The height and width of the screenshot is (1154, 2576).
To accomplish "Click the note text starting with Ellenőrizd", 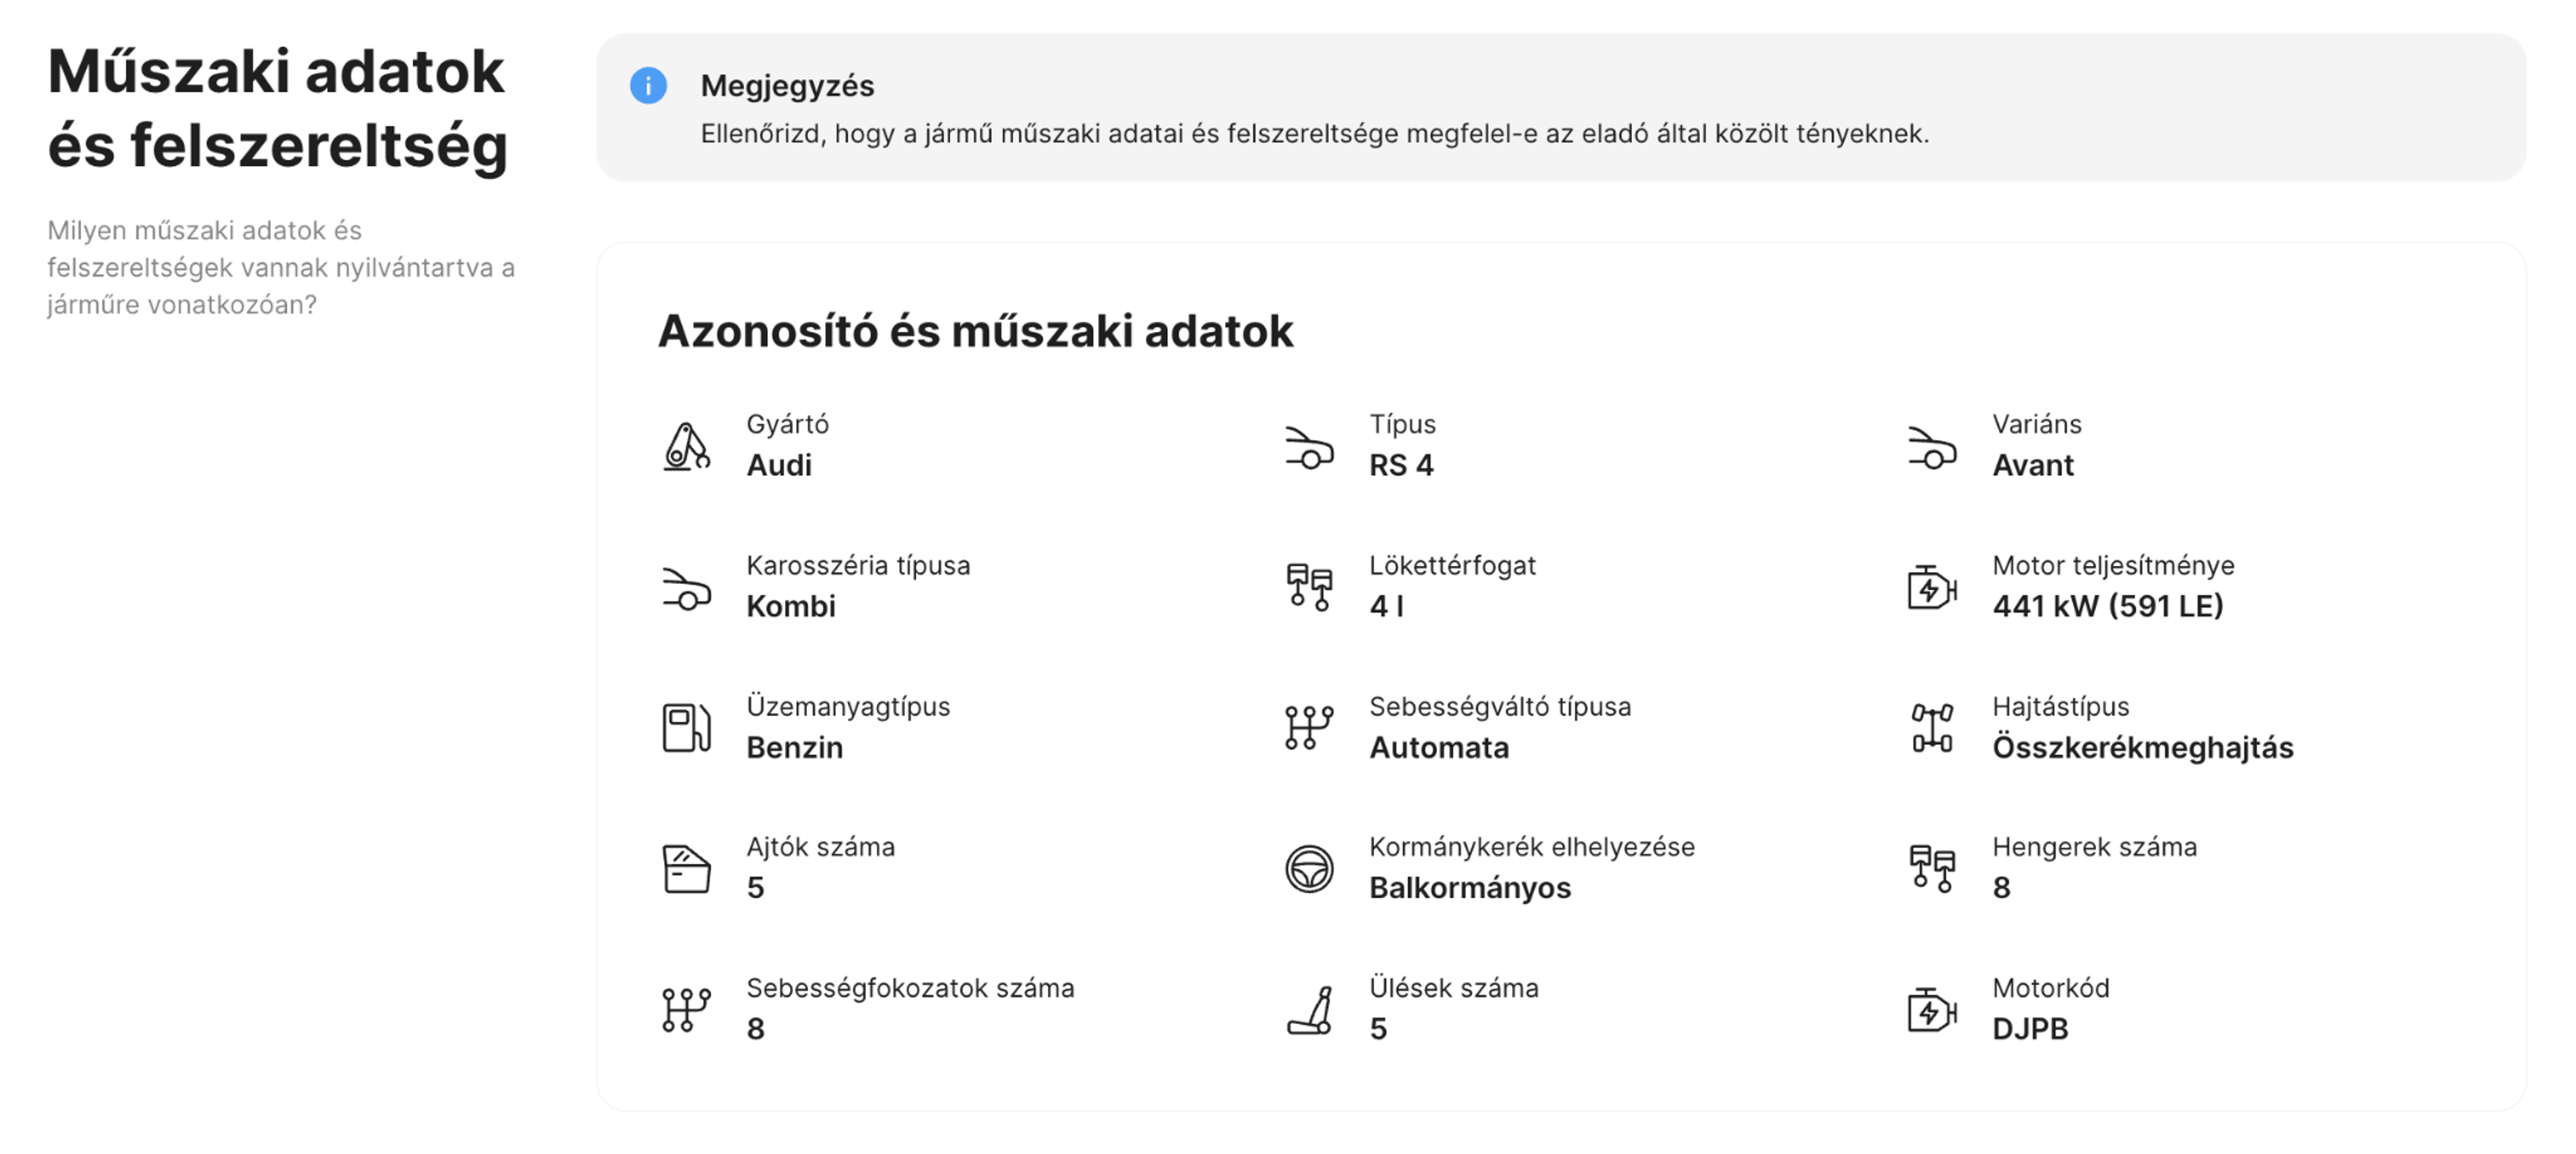I will (x=1315, y=134).
